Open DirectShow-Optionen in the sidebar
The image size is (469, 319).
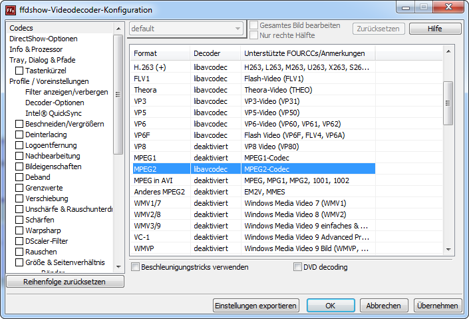(x=43, y=39)
